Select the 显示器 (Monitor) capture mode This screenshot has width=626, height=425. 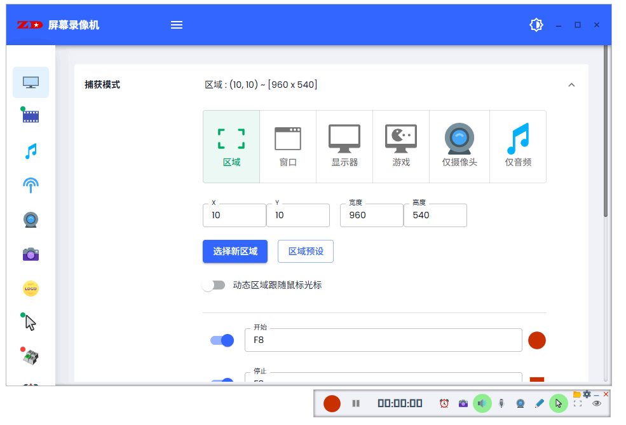pyautogui.click(x=344, y=146)
